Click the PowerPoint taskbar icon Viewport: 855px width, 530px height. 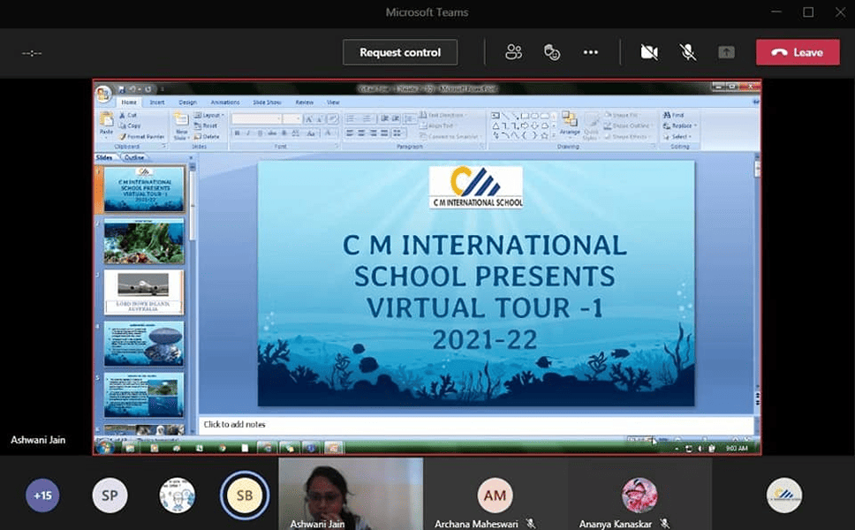point(332,448)
